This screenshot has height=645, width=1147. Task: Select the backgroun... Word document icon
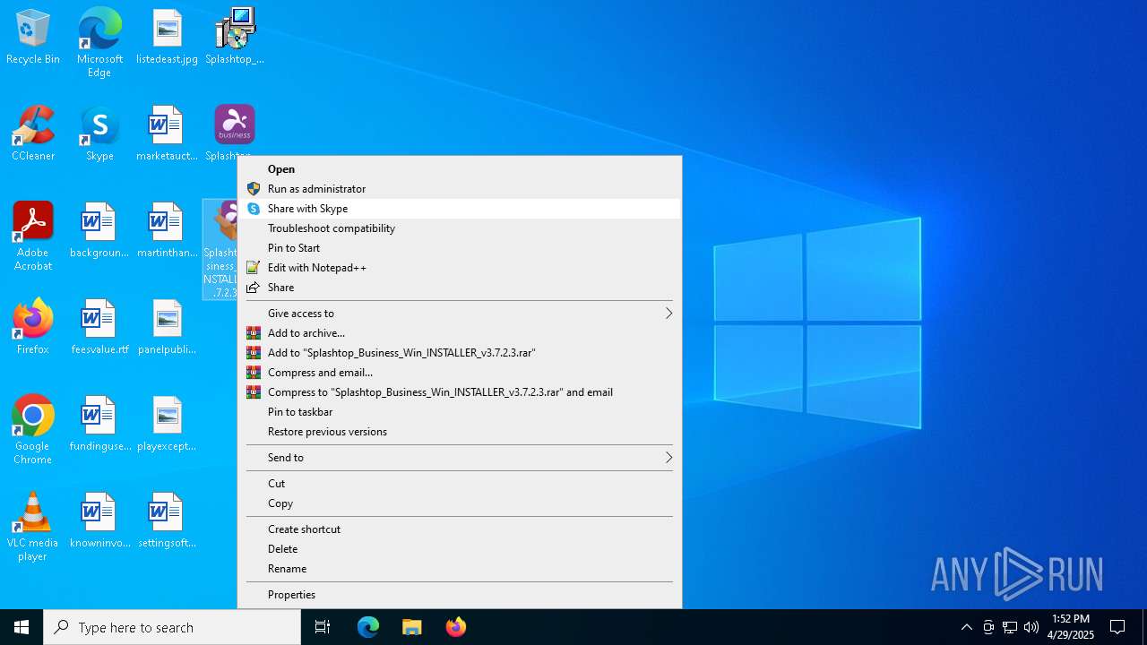coord(99,231)
